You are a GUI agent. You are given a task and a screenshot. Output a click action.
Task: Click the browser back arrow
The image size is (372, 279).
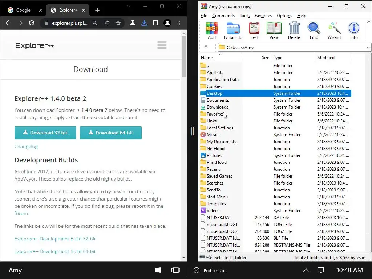point(8,23)
